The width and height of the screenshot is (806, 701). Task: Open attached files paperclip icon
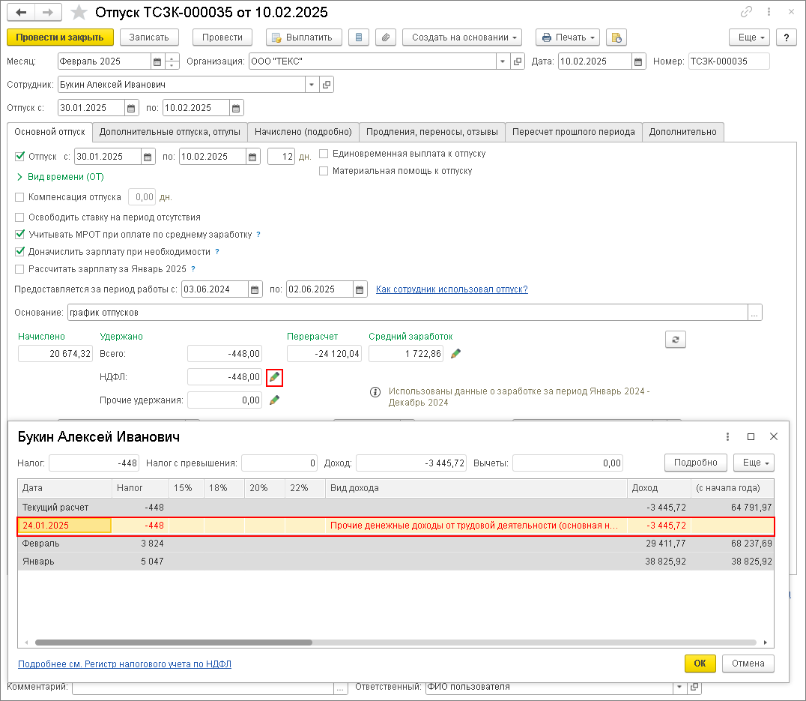tap(386, 37)
